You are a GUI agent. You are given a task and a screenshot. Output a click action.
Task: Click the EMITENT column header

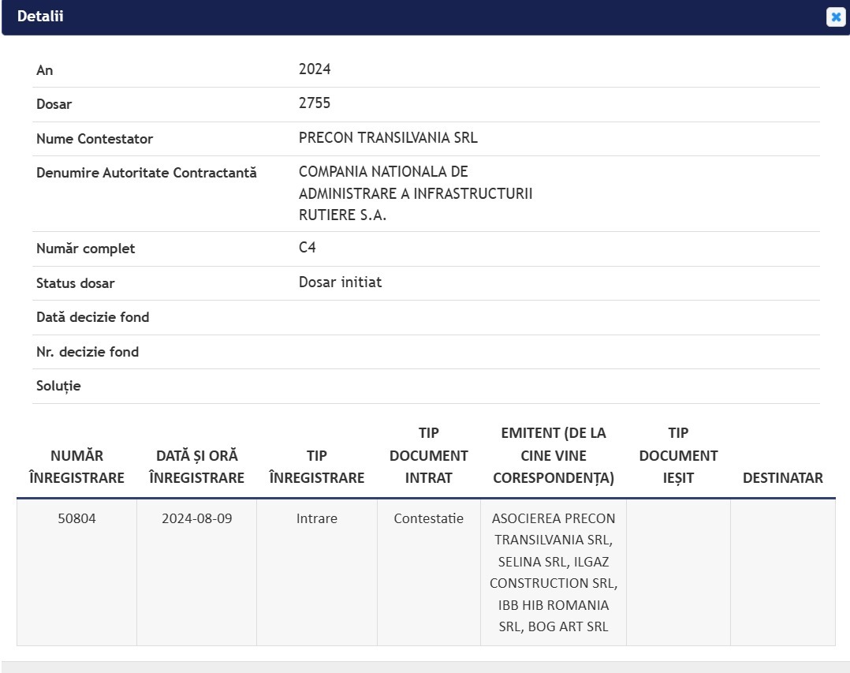tap(554, 455)
